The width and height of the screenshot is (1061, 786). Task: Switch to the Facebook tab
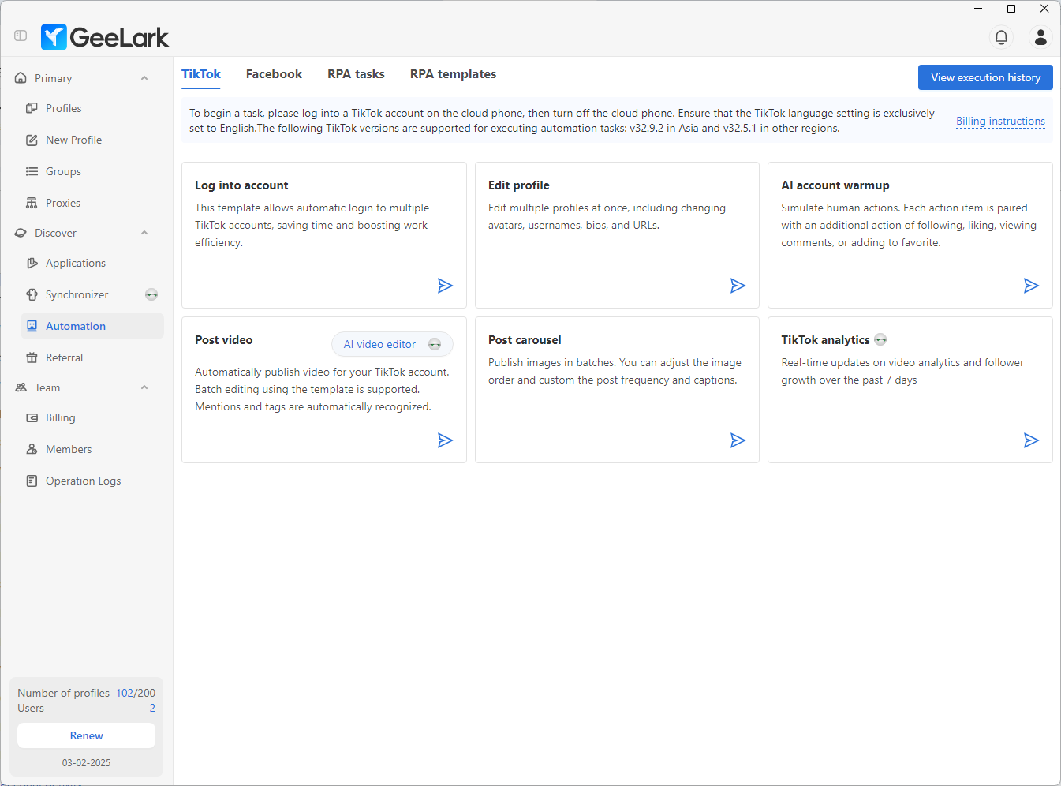pos(274,73)
